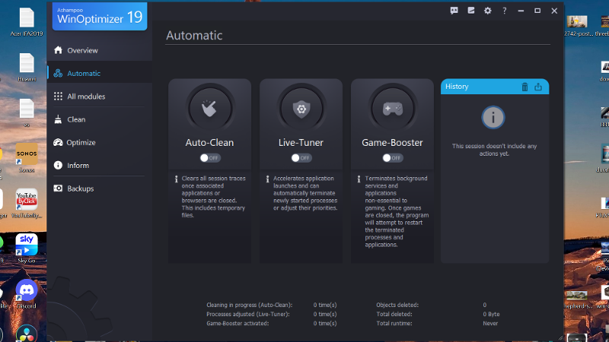The image size is (609, 342).
Task: Select the Huawei desktop file
Action: click(x=27, y=67)
